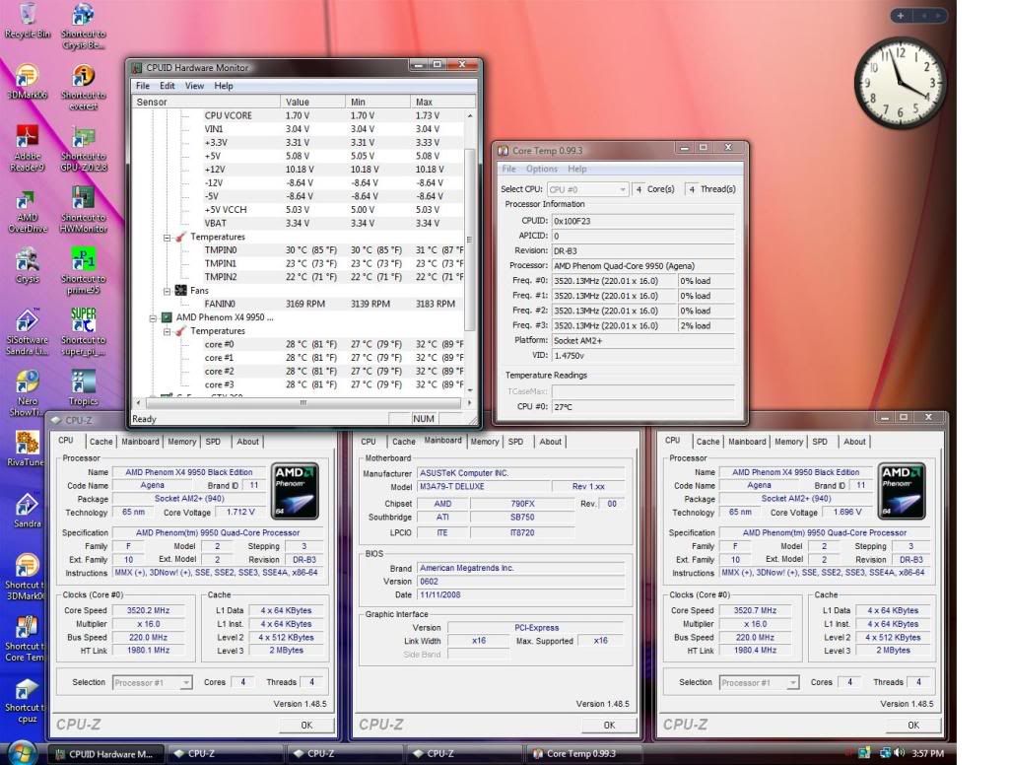Click OK in the middle CPU-Z Mainboard window
The image size is (1009, 765).
coord(609,726)
